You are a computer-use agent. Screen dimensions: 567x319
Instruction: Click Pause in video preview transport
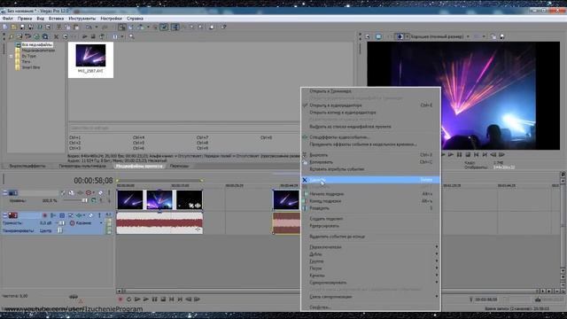pyautogui.click(x=459, y=155)
